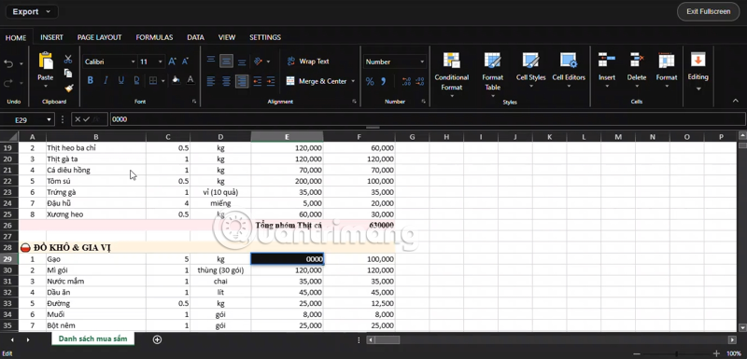Click the Copy icon
Screen dimensions: 747x359
[68, 74]
